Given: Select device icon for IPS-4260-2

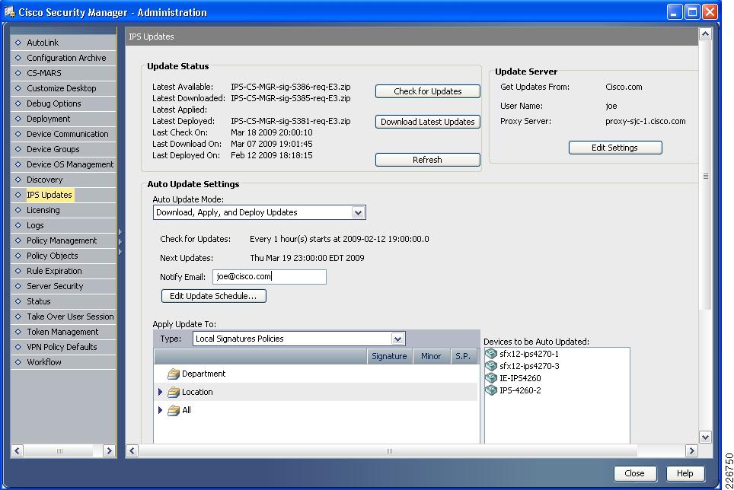Looking at the screenshot, I should pos(491,390).
